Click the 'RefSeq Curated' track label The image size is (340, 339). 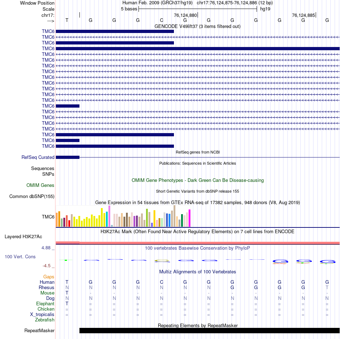click(x=38, y=157)
